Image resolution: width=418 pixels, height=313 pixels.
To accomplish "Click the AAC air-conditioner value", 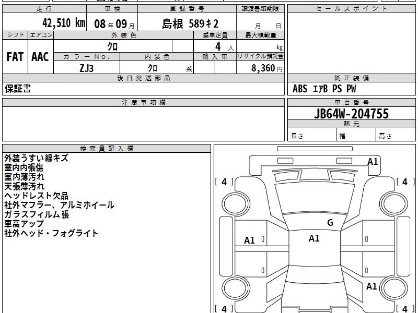I will (x=40, y=57).
